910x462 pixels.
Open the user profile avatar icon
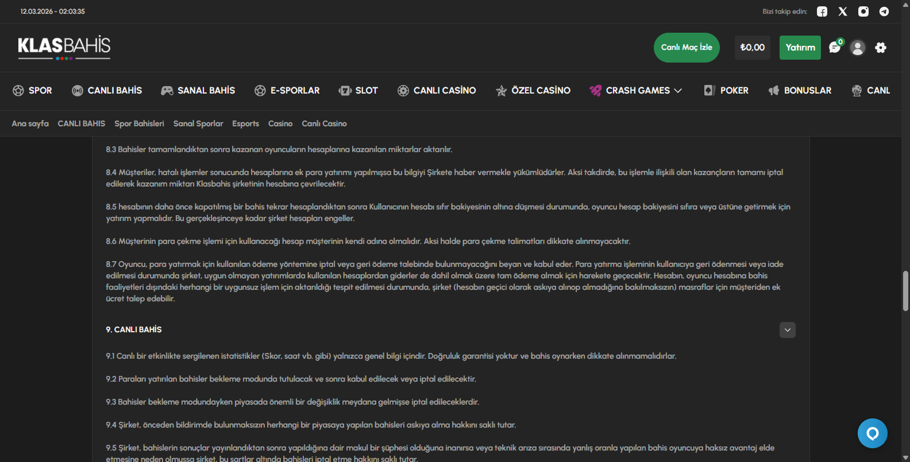point(858,48)
